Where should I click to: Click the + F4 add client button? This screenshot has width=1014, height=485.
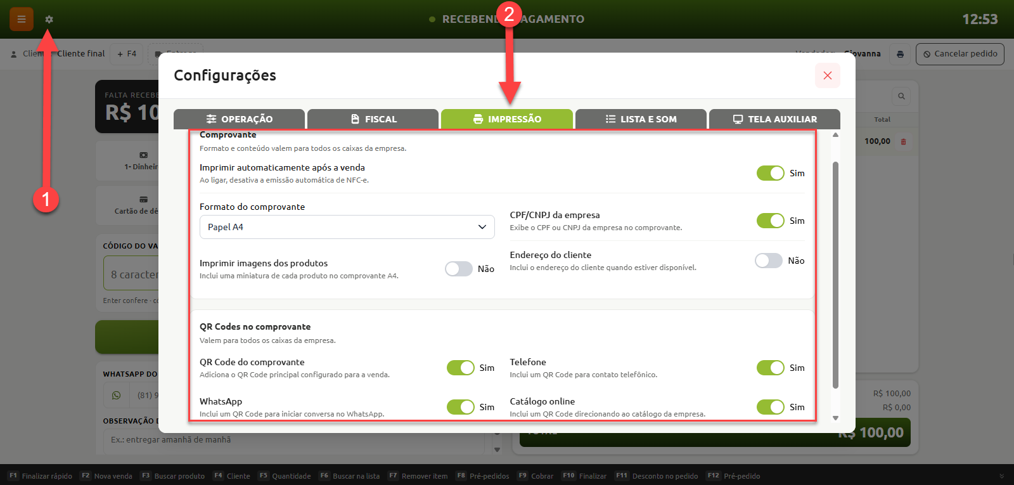pyautogui.click(x=127, y=54)
